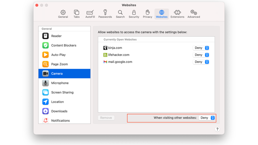Click the Camera icon in the sidebar

[x=45, y=73]
